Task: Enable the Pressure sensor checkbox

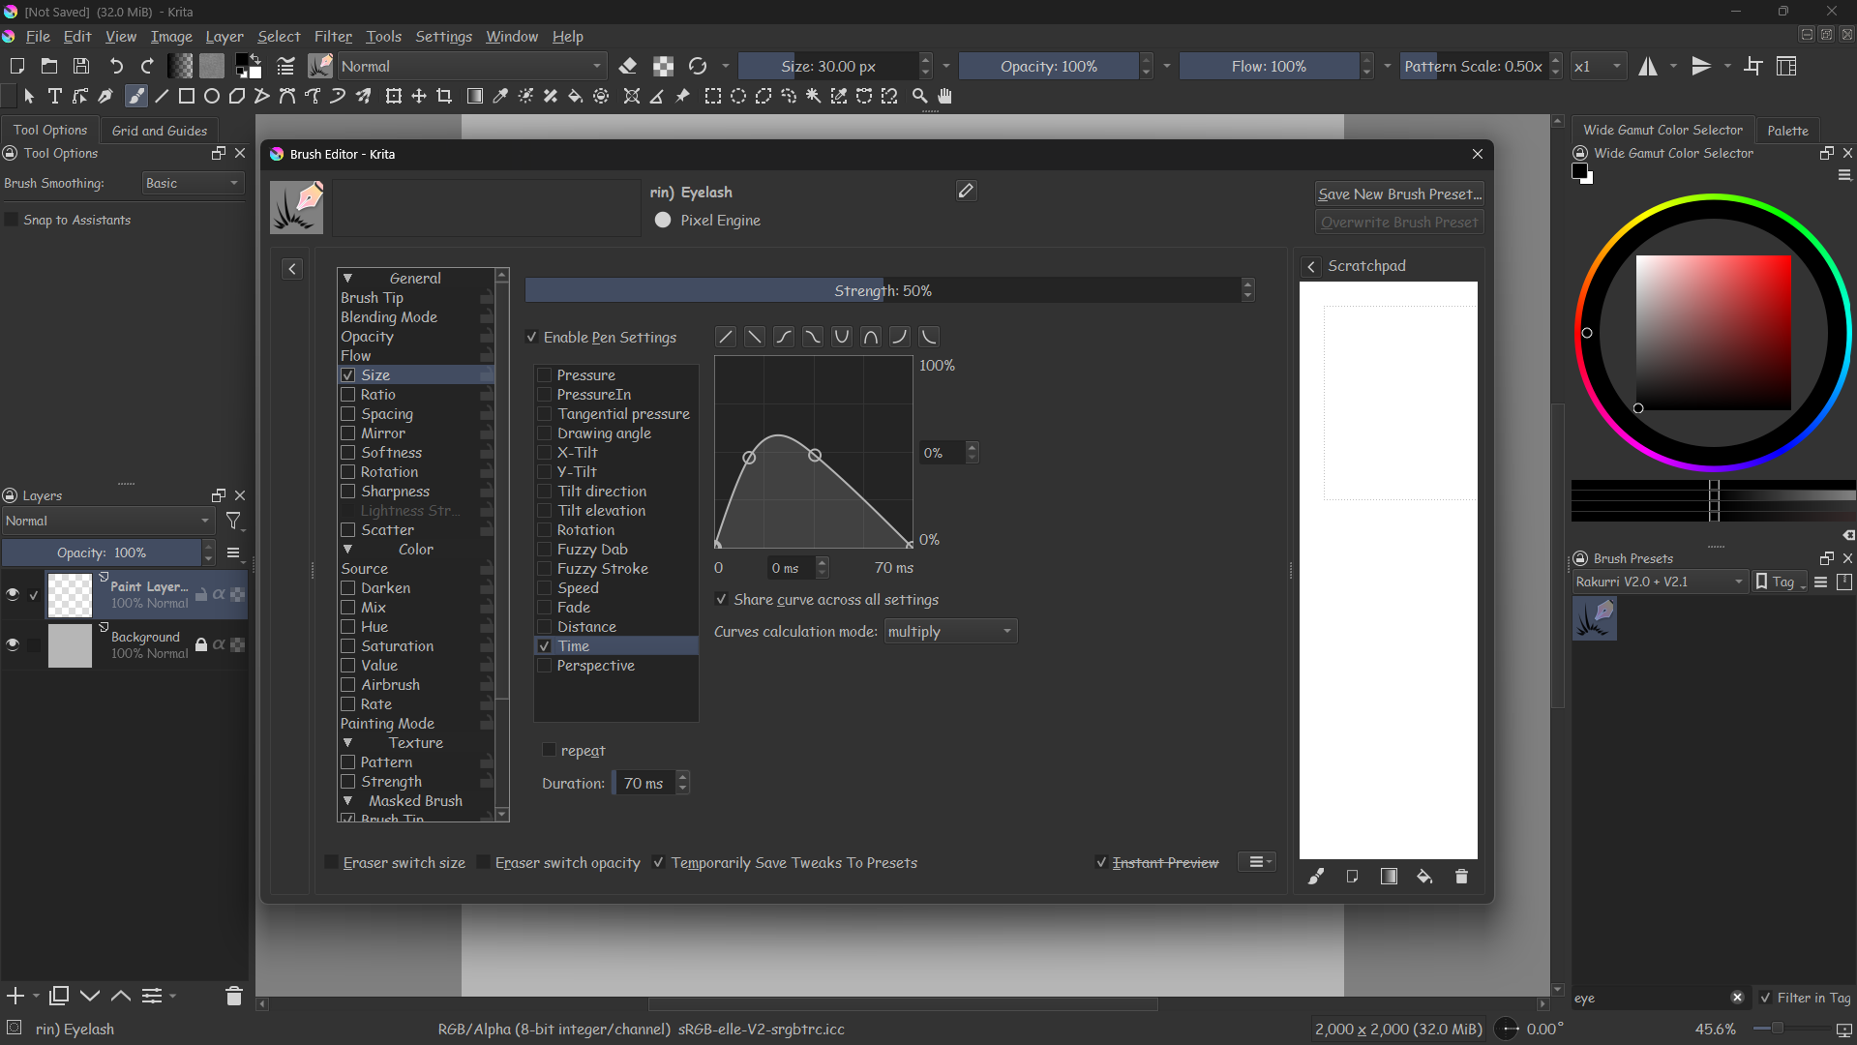Action: tap(545, 375)
